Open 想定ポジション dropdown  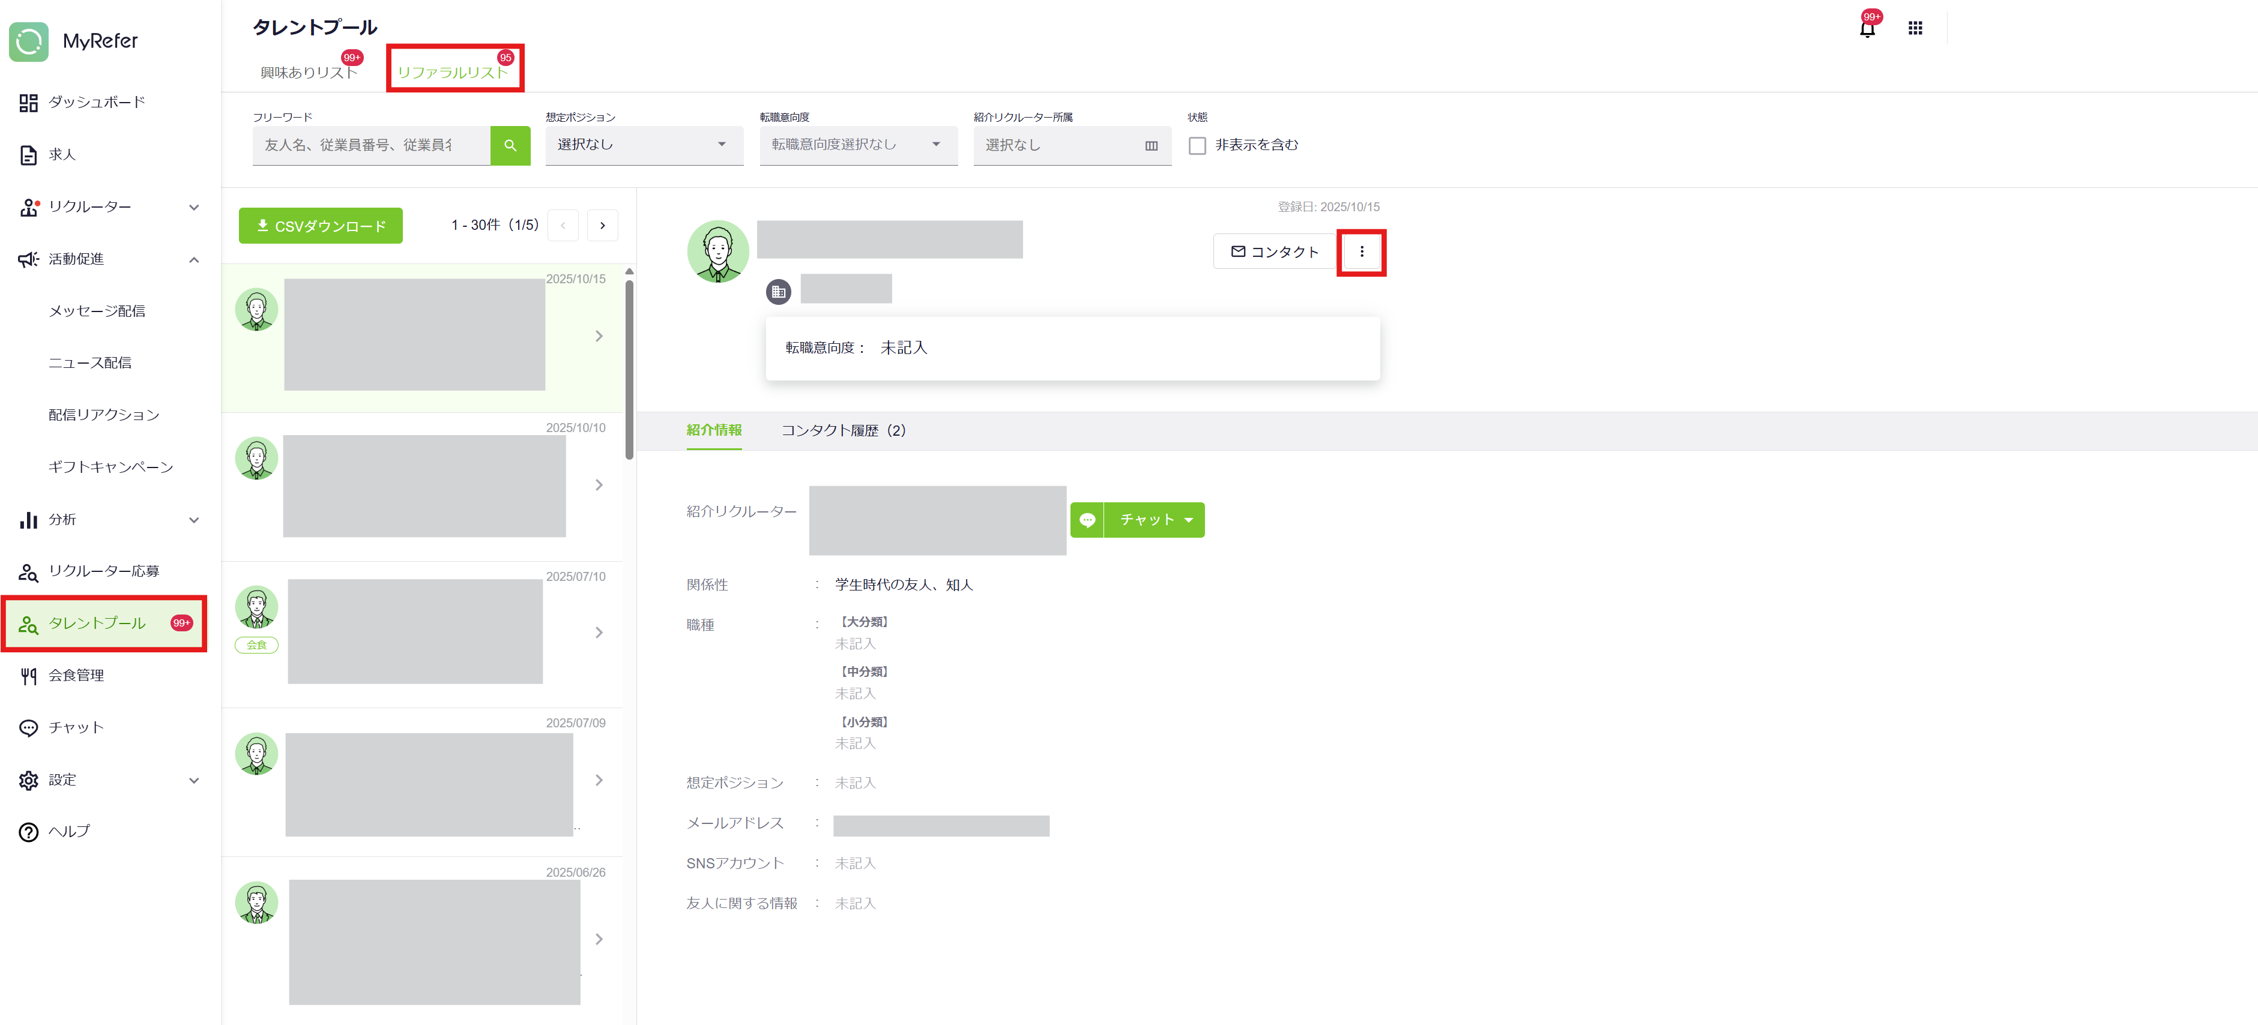point(644,145)
